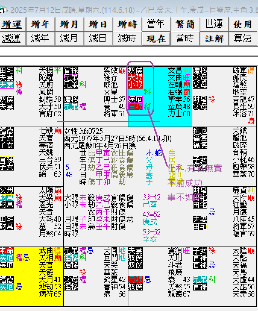The height and width of the screenshot is (311, 258).
Task: Select the 當年 (current year) icon
Action: (x=156, y=24)
